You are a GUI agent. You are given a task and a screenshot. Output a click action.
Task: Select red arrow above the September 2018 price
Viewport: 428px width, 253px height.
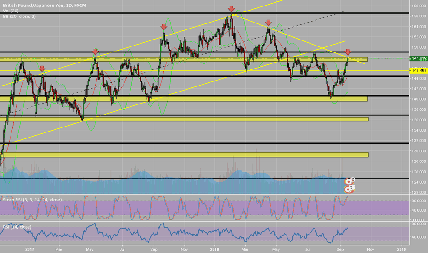348,52
